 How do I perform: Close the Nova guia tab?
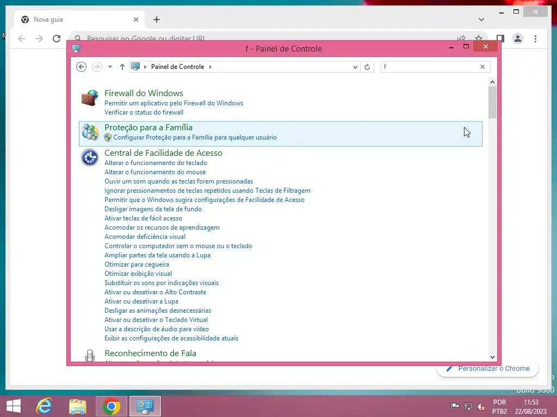point(135,20)
